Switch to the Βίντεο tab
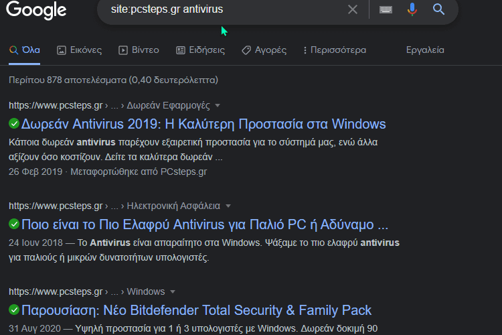This screenshot has height=335, width=502. click(139, 50)
